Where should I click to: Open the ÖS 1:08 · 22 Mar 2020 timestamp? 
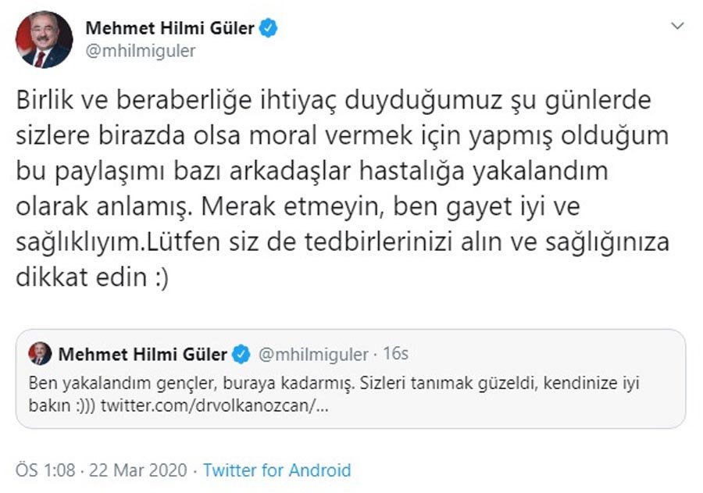(102, 470)
